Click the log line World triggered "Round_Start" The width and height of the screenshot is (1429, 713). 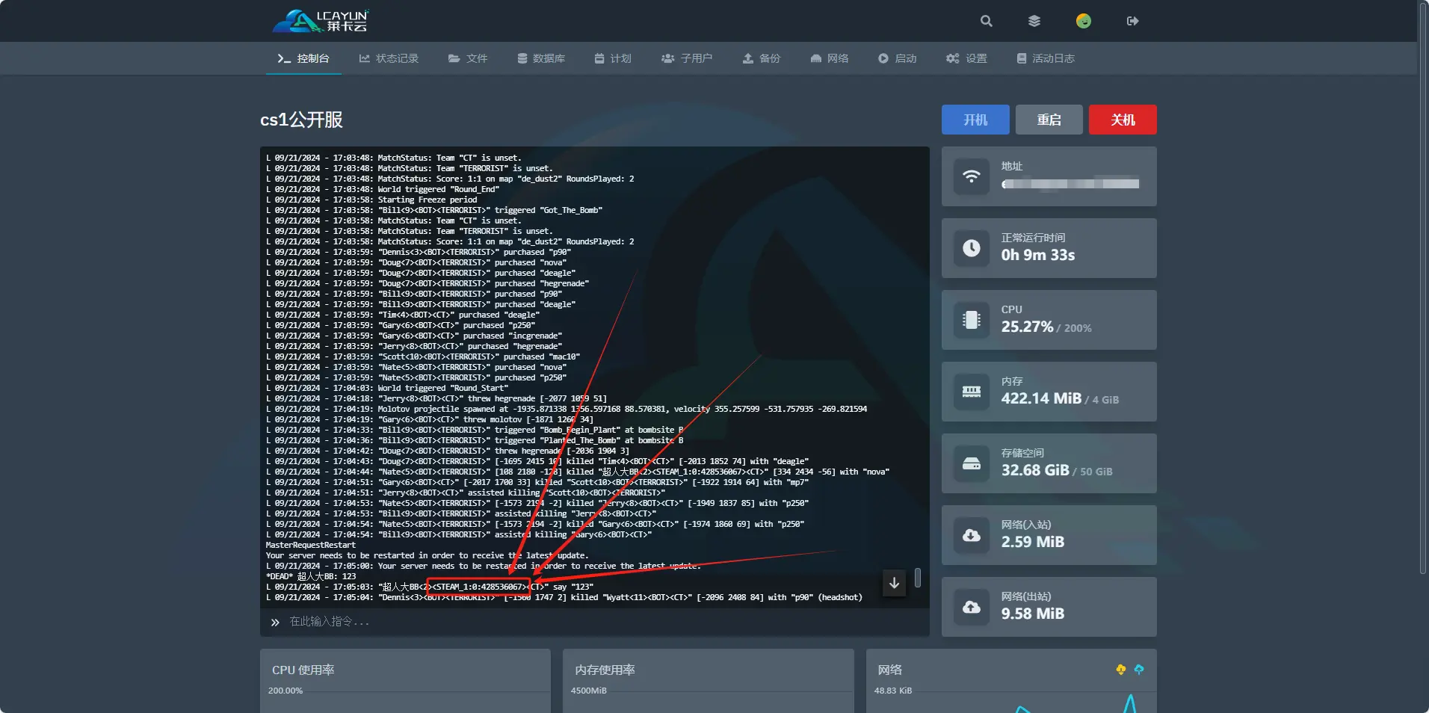pyautogui.click(x=387, y=388)
